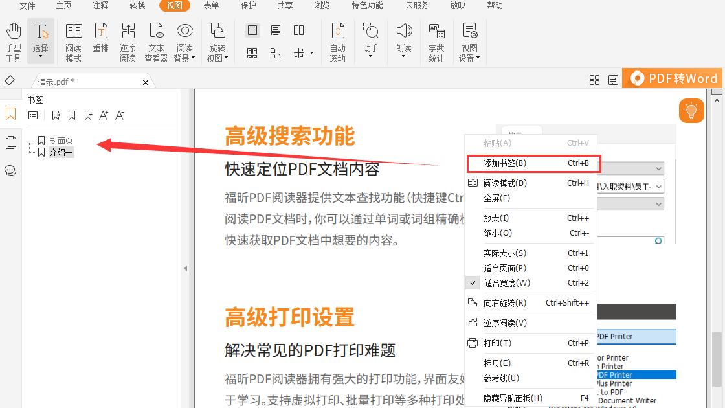Click the Reflow (重排) icon

pyautogui.click(x=100, y=41)
